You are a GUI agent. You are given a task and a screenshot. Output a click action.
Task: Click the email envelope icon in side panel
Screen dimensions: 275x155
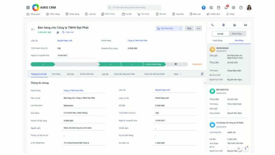[246, 25]
